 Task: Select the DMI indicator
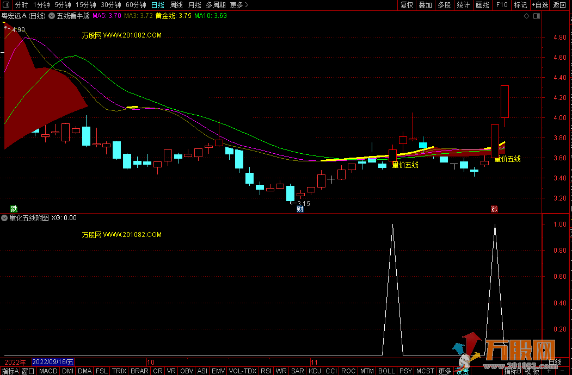(x=68, y=371)
